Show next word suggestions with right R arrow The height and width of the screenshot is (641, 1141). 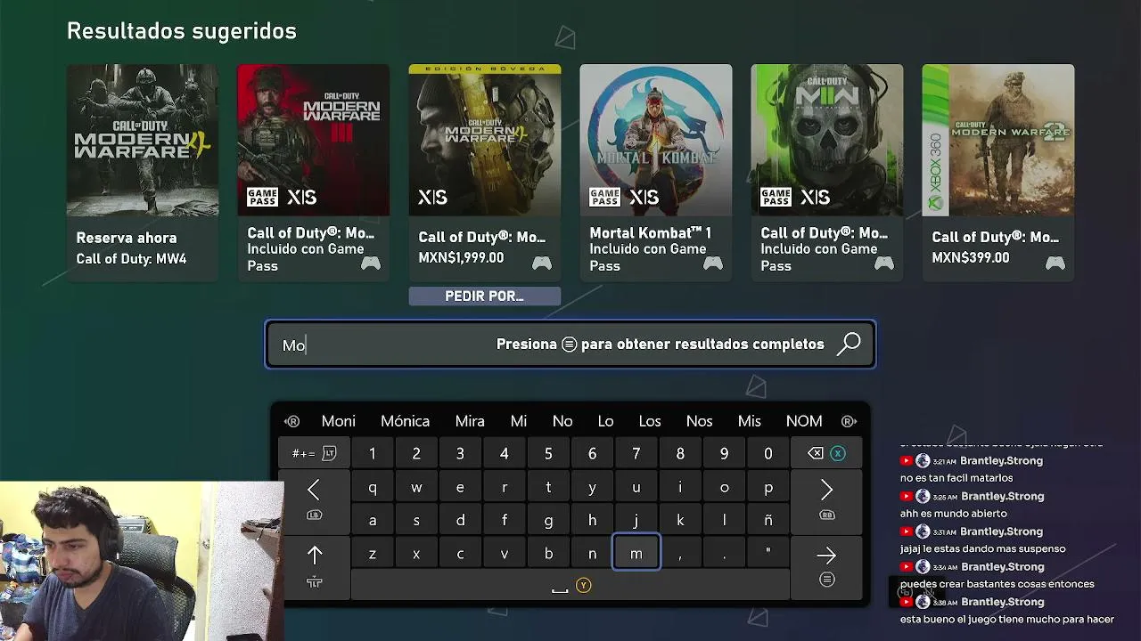pyautogui.click(x=849, y=421)
